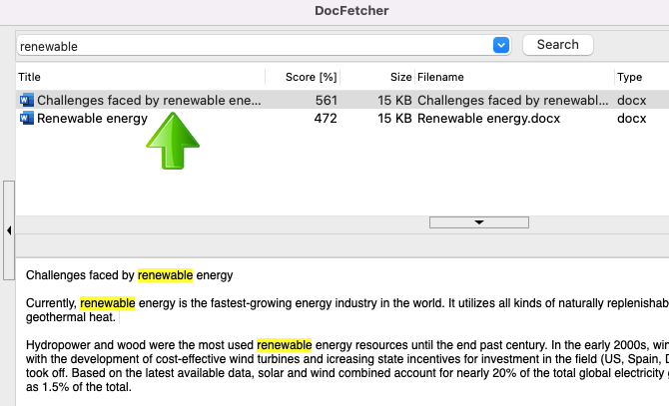Image resolution: width=669 pixels, height=406 pixels.
Task: Click highlighted renewable after Currently
Action: pos(108,303)
